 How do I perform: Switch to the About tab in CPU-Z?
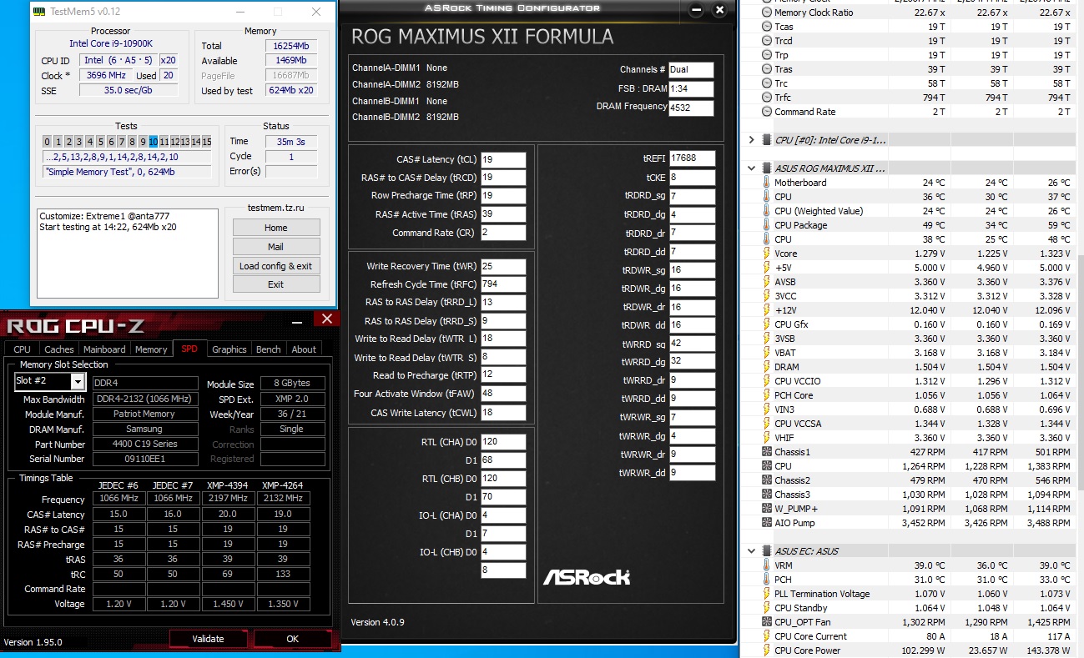304,349
